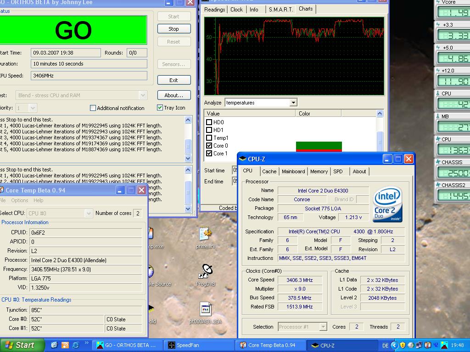Screen dimensions: 470x352
Task: Click the first Quick Launch icon beside Start
Action: (x=54, y=345)
